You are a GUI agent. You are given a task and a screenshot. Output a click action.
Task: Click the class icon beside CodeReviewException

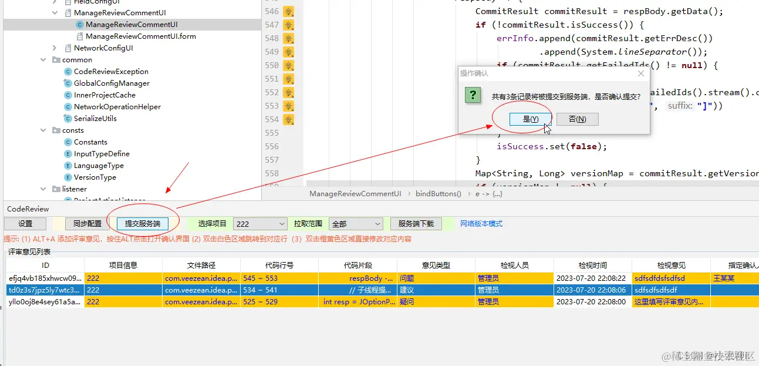[x=68, y=72]
